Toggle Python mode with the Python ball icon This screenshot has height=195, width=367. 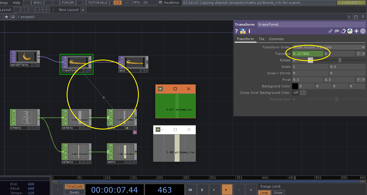click(x=350, y=31)
